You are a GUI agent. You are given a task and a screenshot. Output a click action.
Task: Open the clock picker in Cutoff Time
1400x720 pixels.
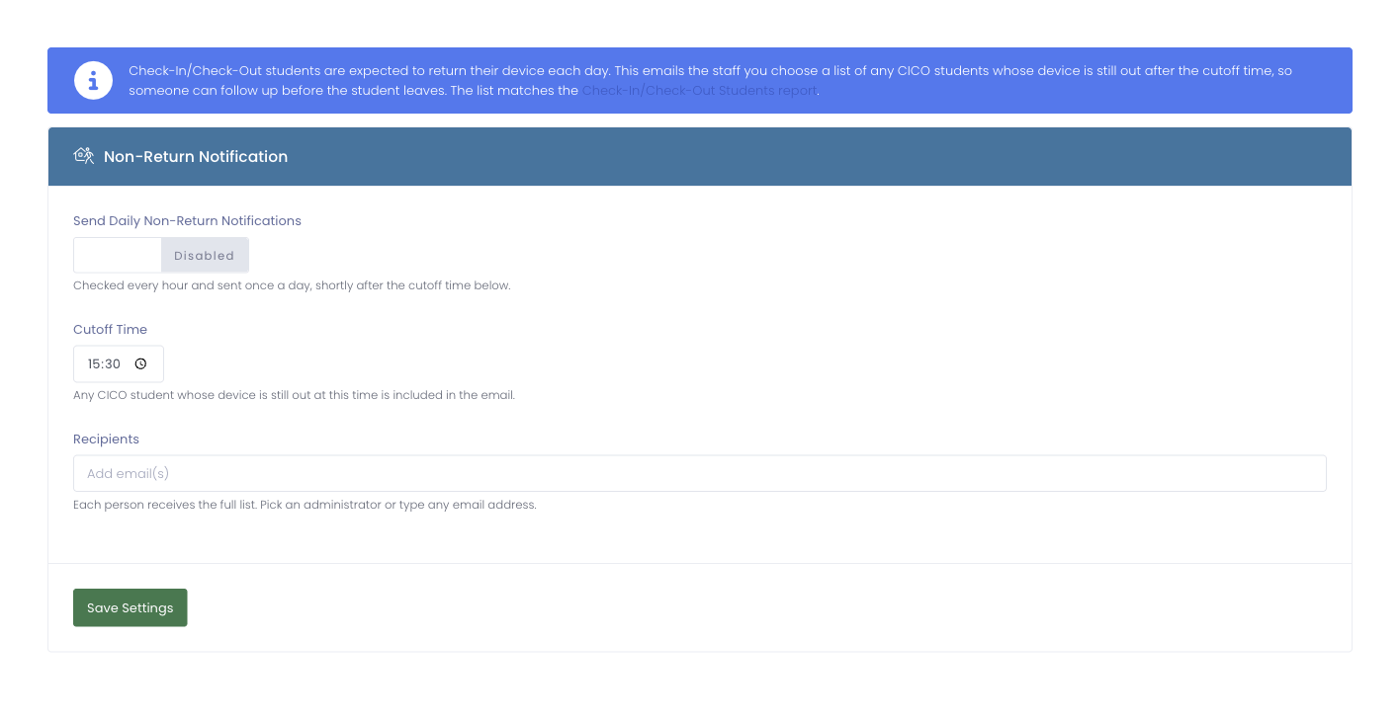coord(140,363)
